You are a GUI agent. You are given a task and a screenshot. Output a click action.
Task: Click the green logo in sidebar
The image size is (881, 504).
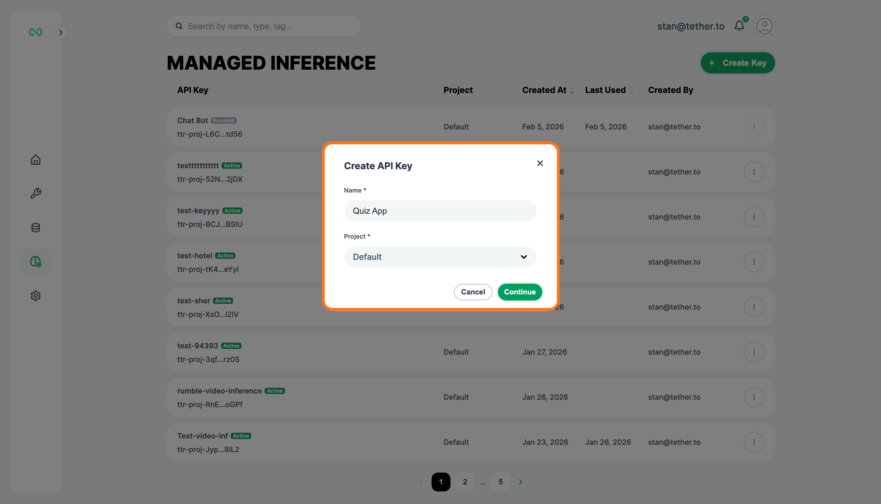(x=35, y=32)
